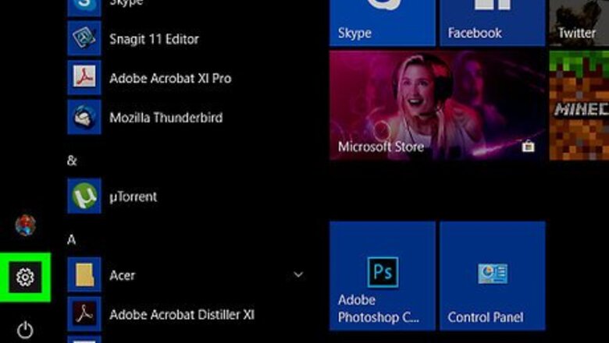Select the 'Acer' folder label

click(123, 275)
